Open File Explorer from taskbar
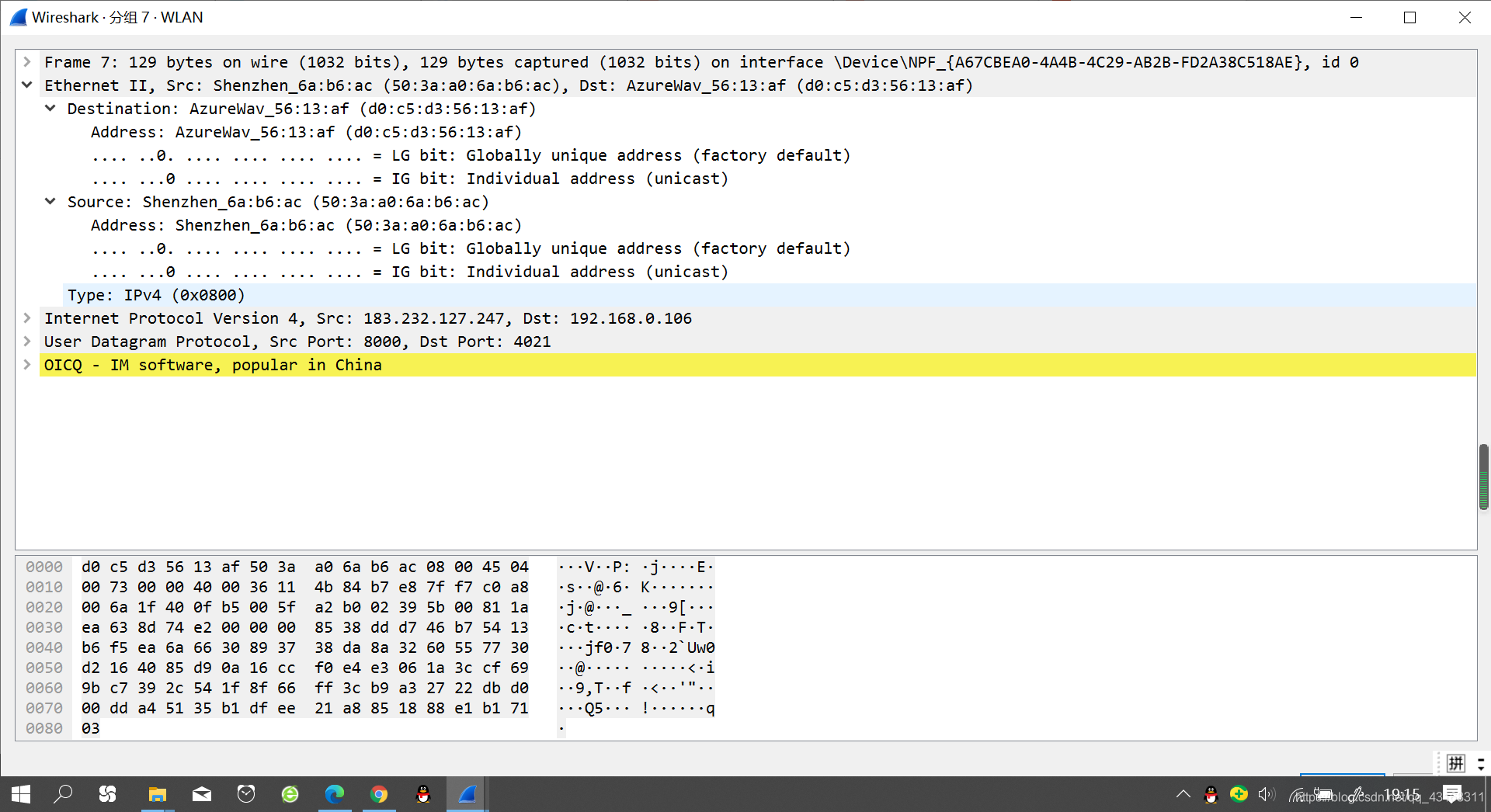Image resolution: width=1491 pixels, height=812 pixels. pyautogui.click(x=158, y=794)
